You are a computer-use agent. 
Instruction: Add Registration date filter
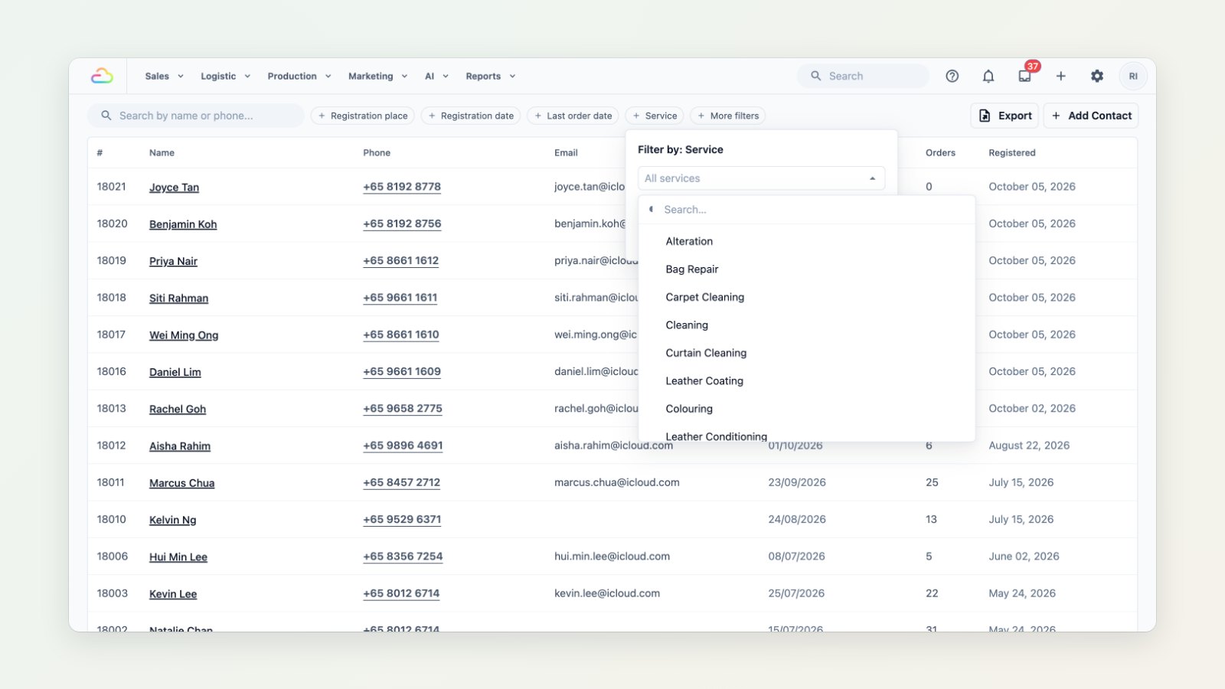click(471, 116)
